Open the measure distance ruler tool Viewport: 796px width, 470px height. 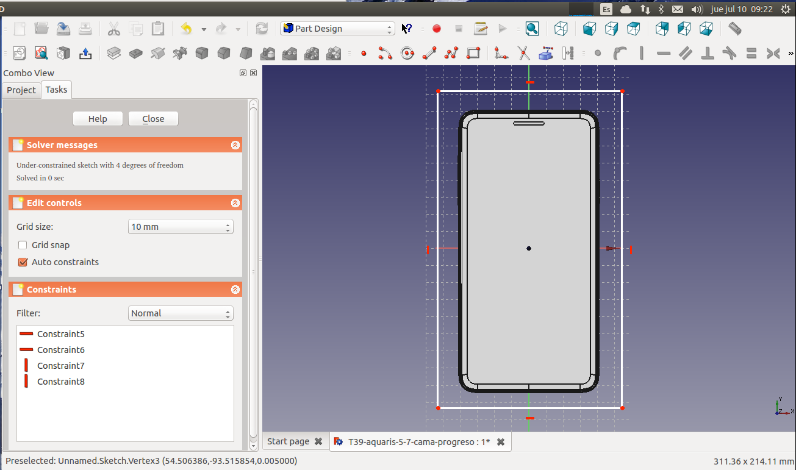coord(734,29)
